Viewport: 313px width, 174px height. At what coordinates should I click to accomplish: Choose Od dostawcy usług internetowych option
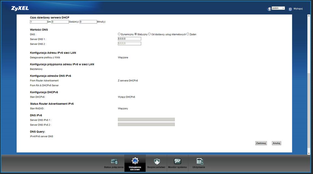(149, 34)
